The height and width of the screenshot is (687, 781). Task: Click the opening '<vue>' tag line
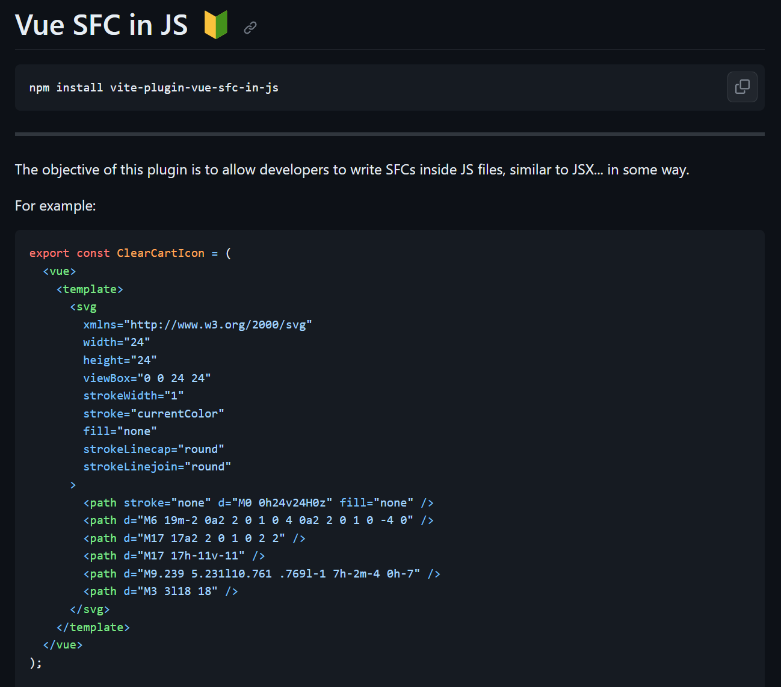[60, 271]
